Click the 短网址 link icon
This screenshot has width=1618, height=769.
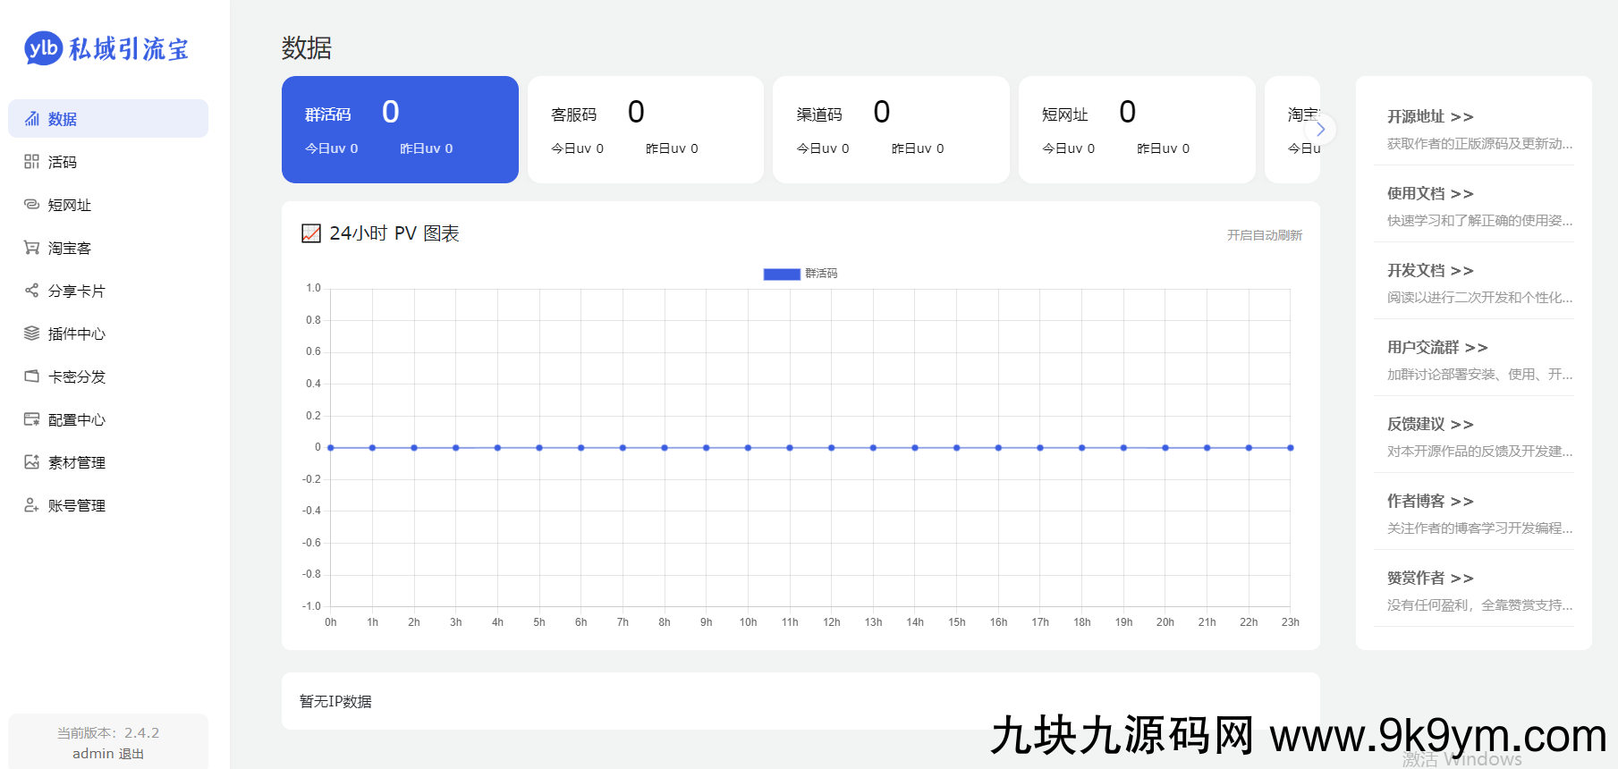[31, 205]
